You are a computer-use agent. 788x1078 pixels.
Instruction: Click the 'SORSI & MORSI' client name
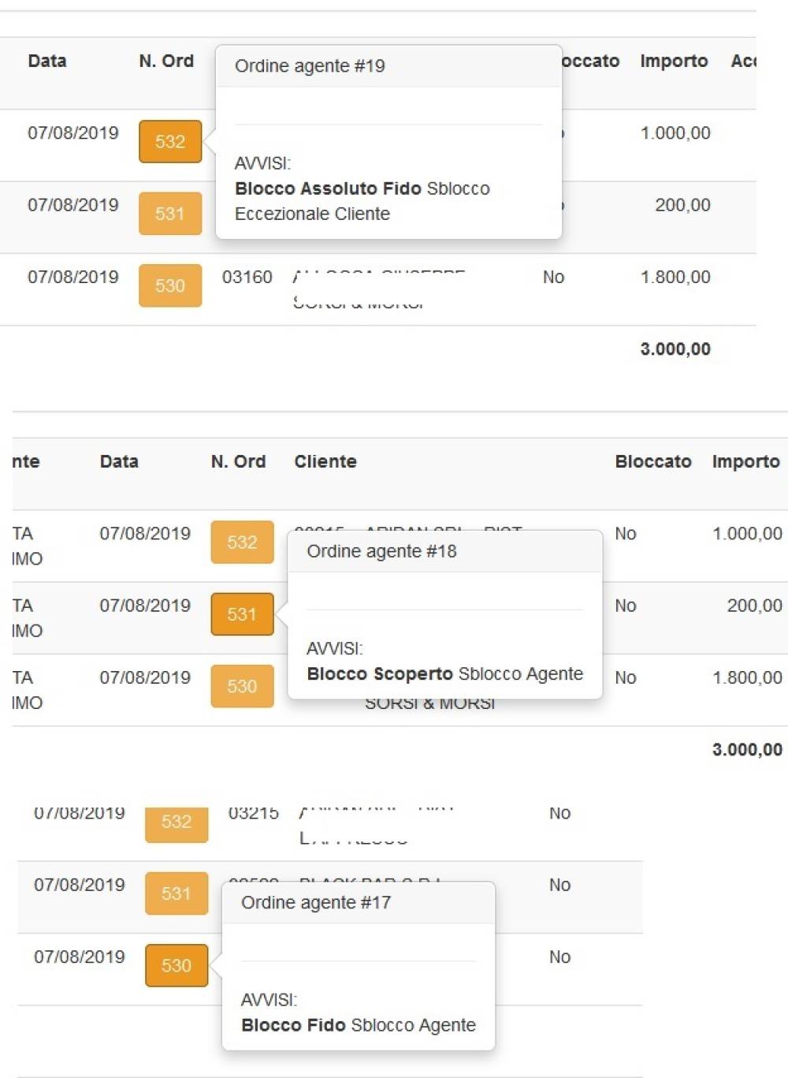[x=429, y=703]
